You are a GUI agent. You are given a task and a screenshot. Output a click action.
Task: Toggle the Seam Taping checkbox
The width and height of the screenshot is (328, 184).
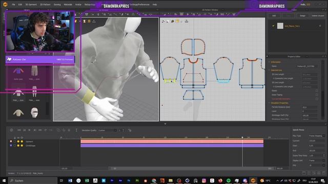(x=317, y=95)
